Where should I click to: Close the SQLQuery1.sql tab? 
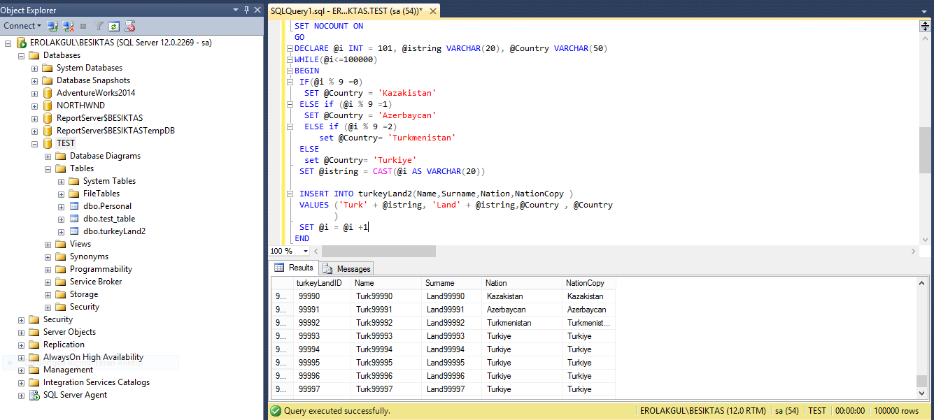click(432, 11)
